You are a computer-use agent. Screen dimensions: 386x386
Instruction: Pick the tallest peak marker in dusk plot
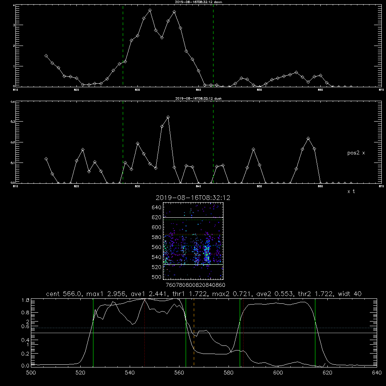tap(168, 117)
